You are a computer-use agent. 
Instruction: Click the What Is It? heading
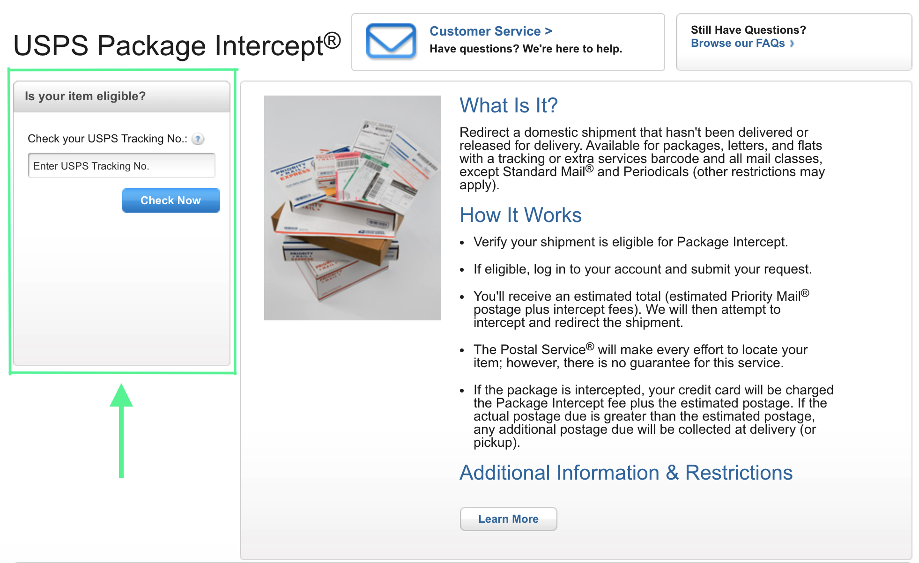tap(508, 105)
